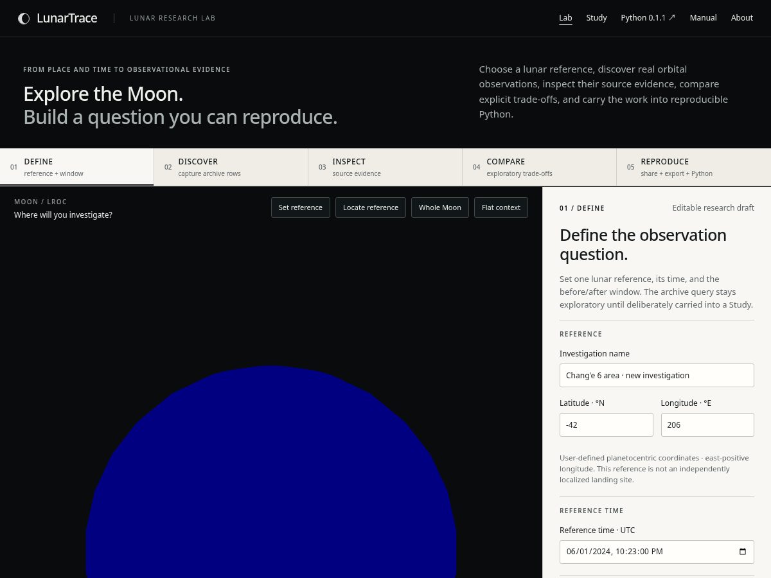The image size is (771, 578).
Task: Click the LunarTrace brand name
Action: (67, 19)
